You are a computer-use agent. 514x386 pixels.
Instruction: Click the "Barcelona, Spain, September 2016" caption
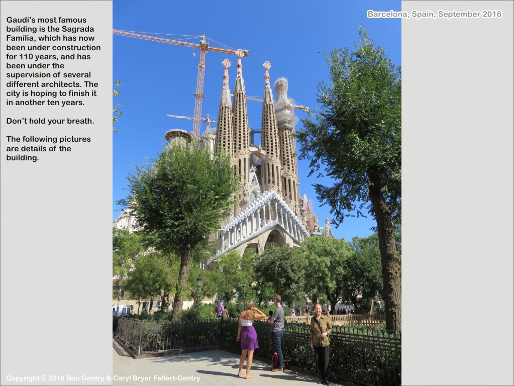[x=434, y=14]
